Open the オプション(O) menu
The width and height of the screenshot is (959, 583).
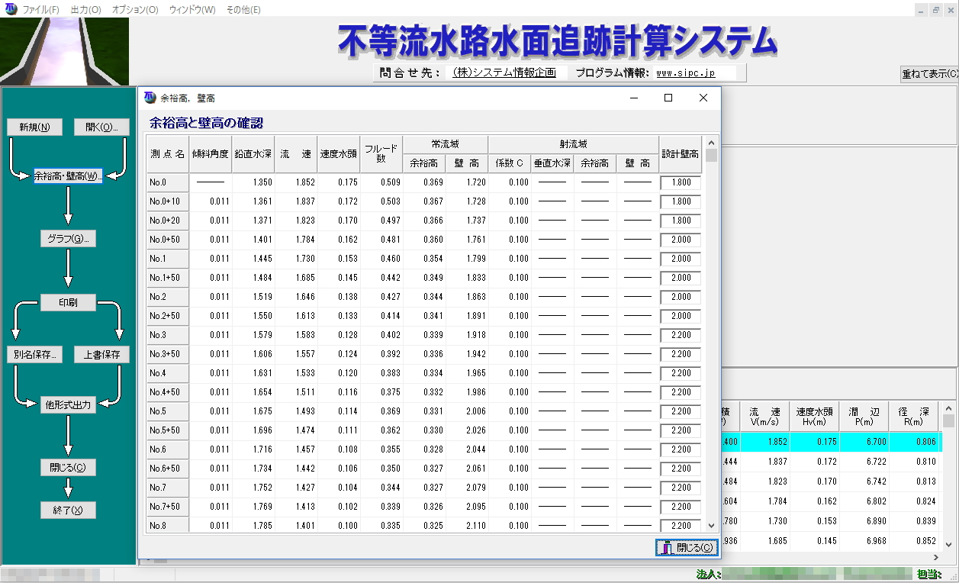[x=135, y=10]
